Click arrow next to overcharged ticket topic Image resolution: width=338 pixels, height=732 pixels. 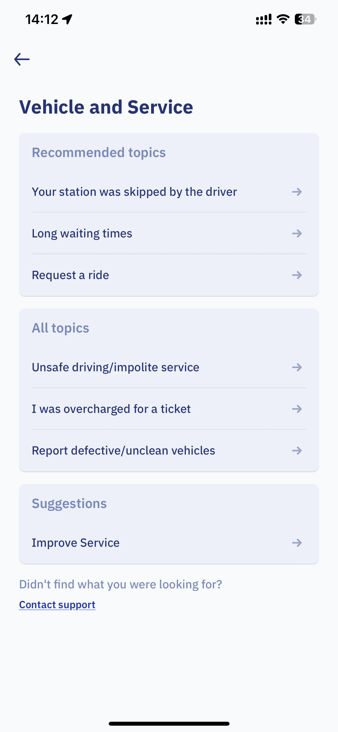pyautogui.click(x=297, y=409)
